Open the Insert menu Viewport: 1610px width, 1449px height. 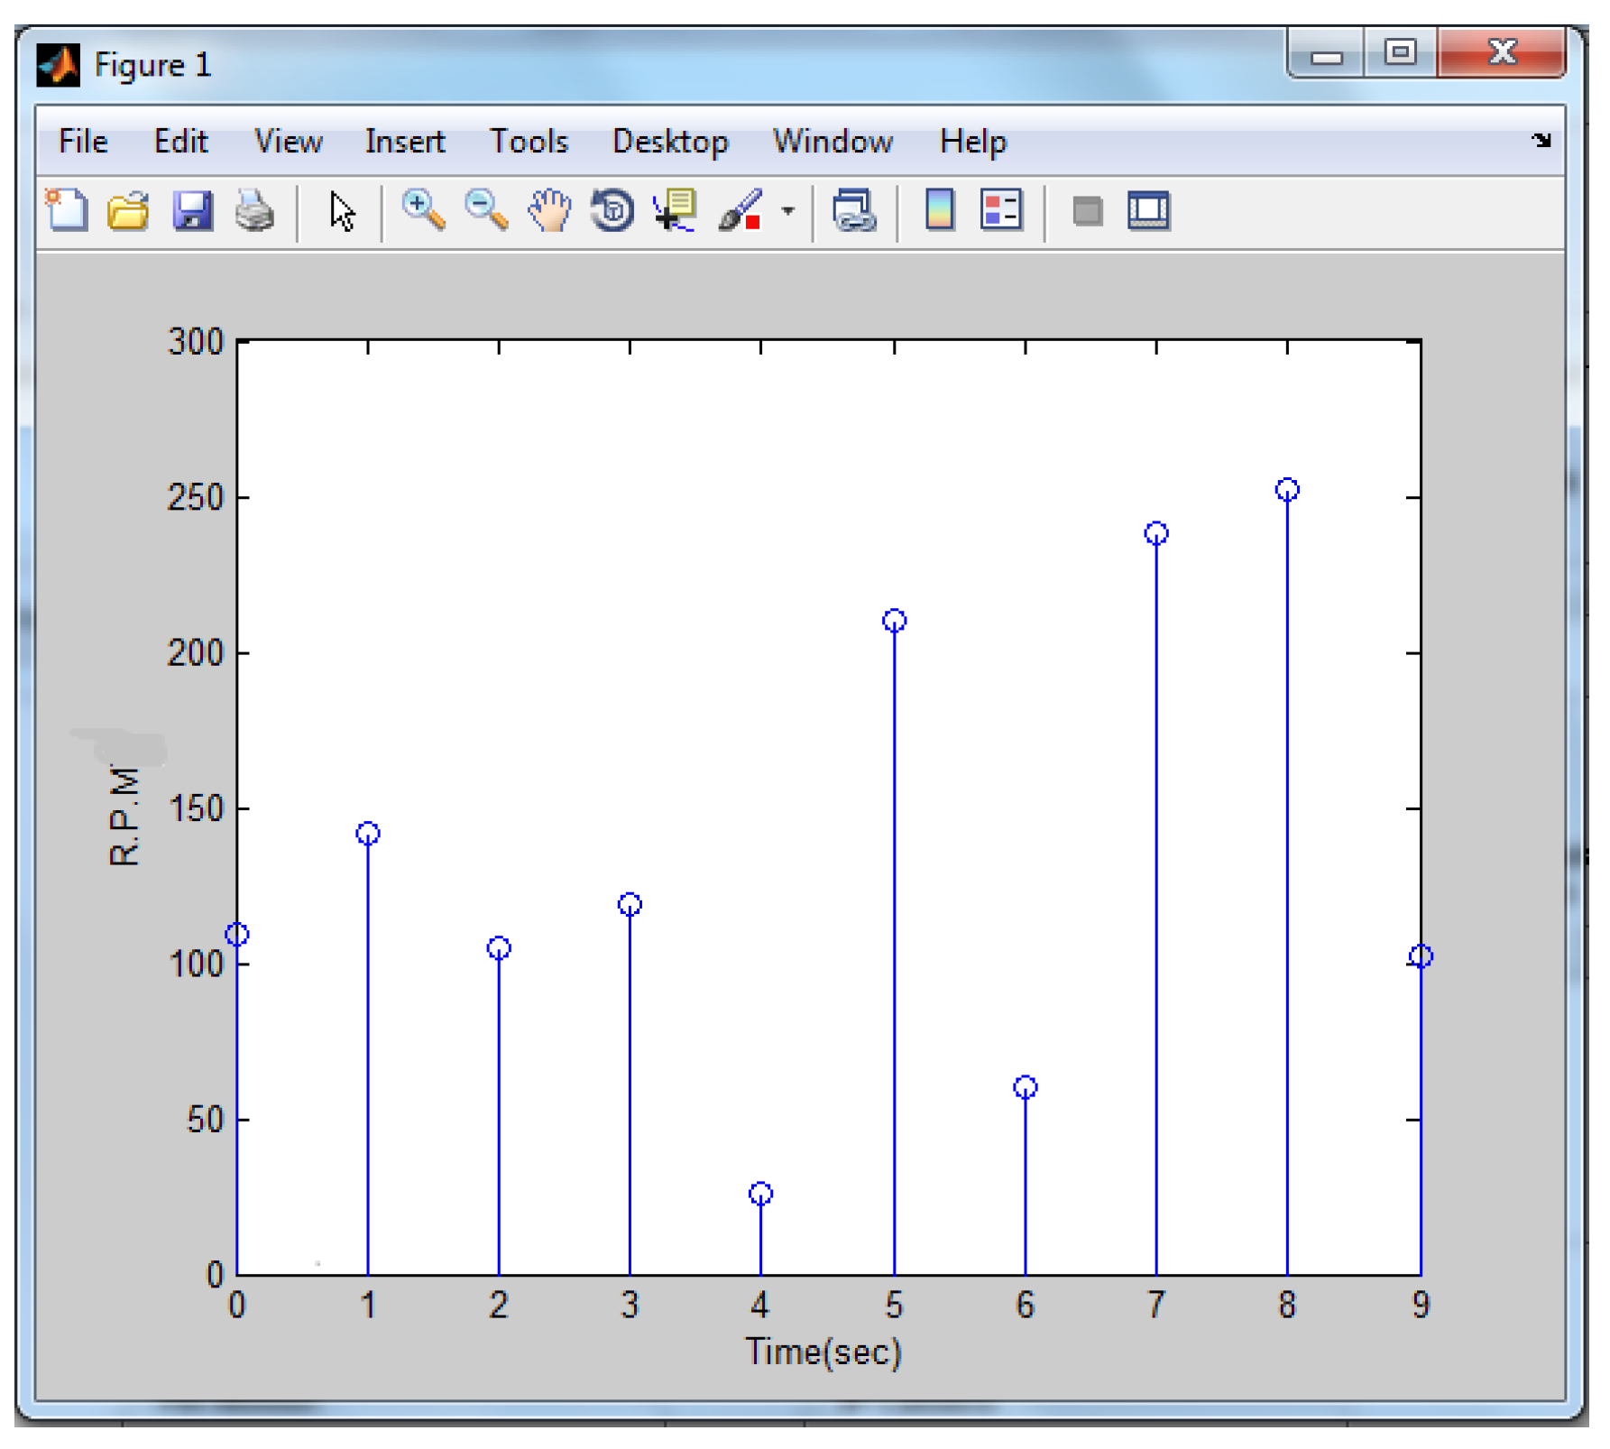point(404,142)
